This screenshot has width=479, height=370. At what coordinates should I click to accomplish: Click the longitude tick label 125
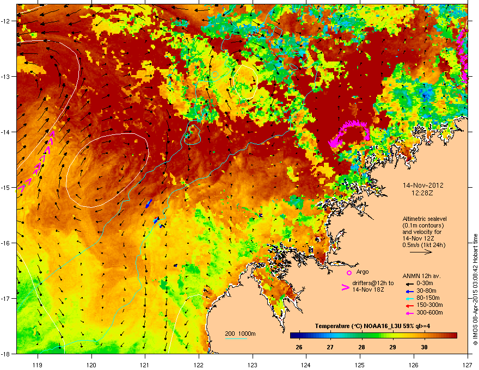pos(360,365)
